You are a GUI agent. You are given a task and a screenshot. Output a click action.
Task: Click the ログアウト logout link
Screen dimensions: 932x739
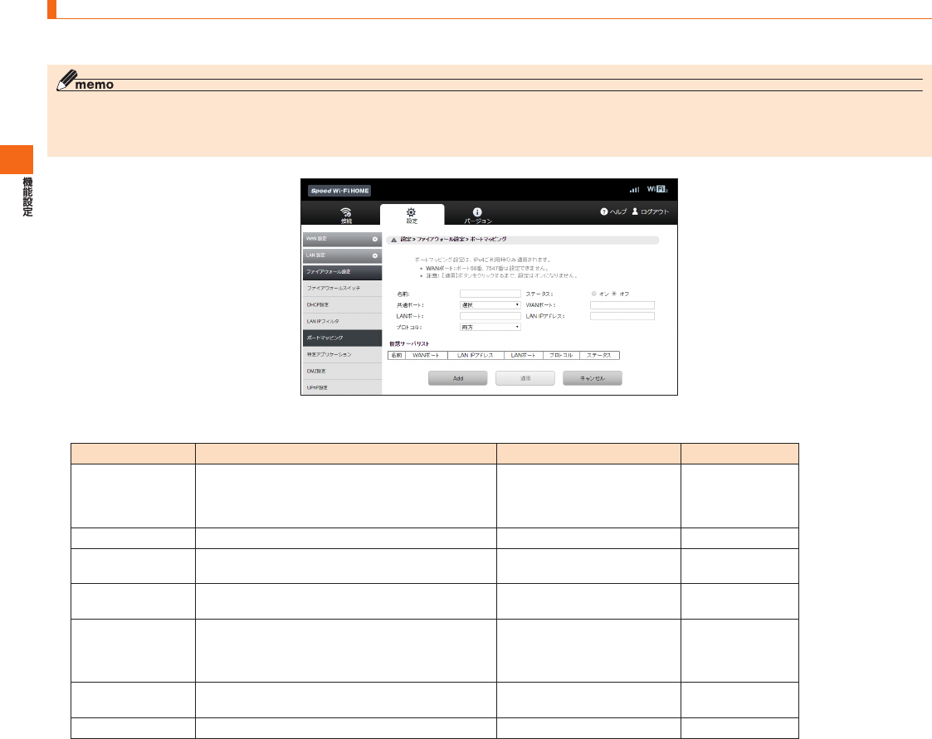(x=651, y=211)
